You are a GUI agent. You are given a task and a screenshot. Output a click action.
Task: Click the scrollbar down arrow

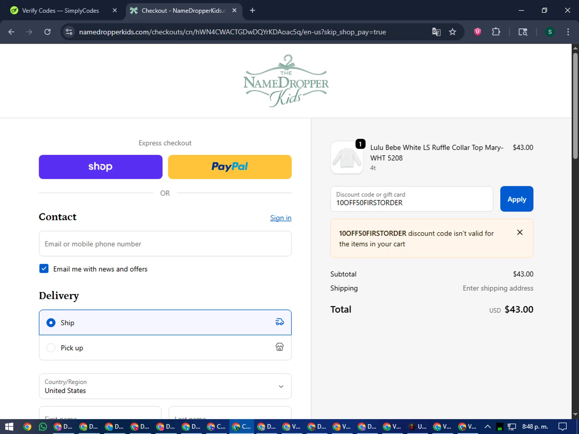(x=575, y=415)
